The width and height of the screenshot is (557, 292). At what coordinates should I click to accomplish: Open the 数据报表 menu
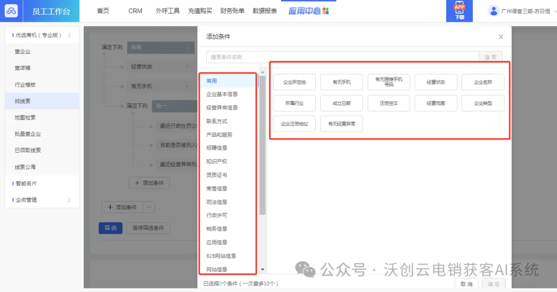265,11
